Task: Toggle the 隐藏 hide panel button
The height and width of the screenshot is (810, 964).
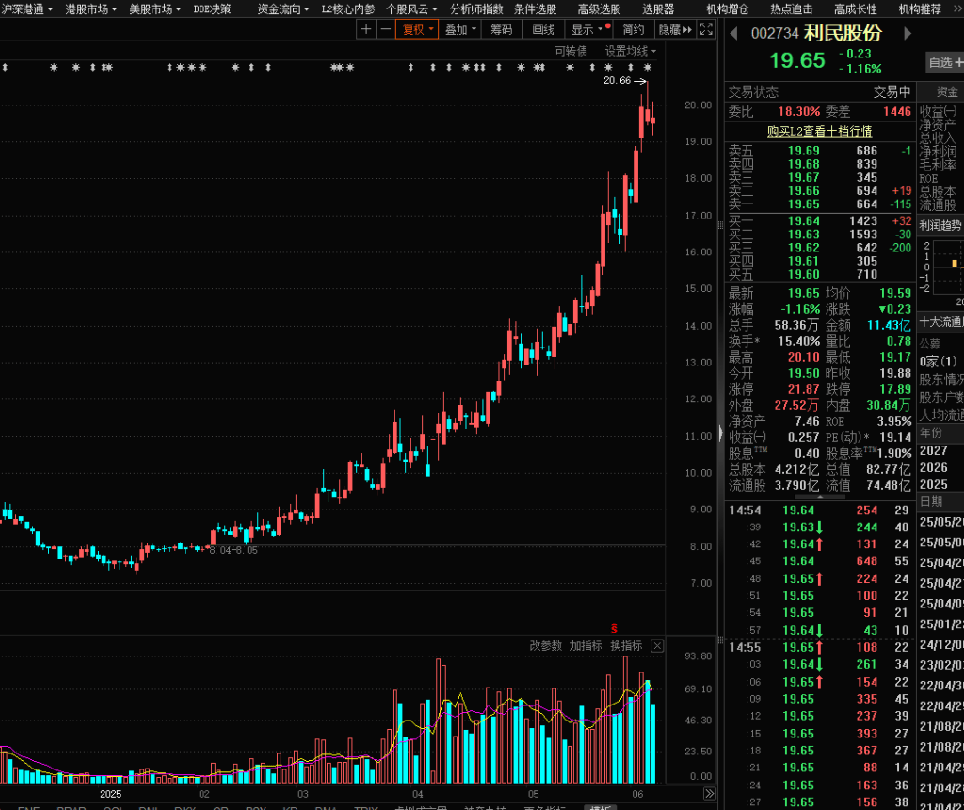Action: pyautogui.click(x=675, y=29)
